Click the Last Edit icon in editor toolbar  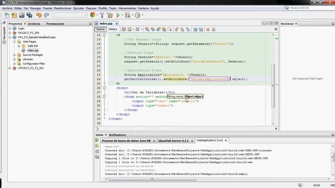[x=124, y=29]
